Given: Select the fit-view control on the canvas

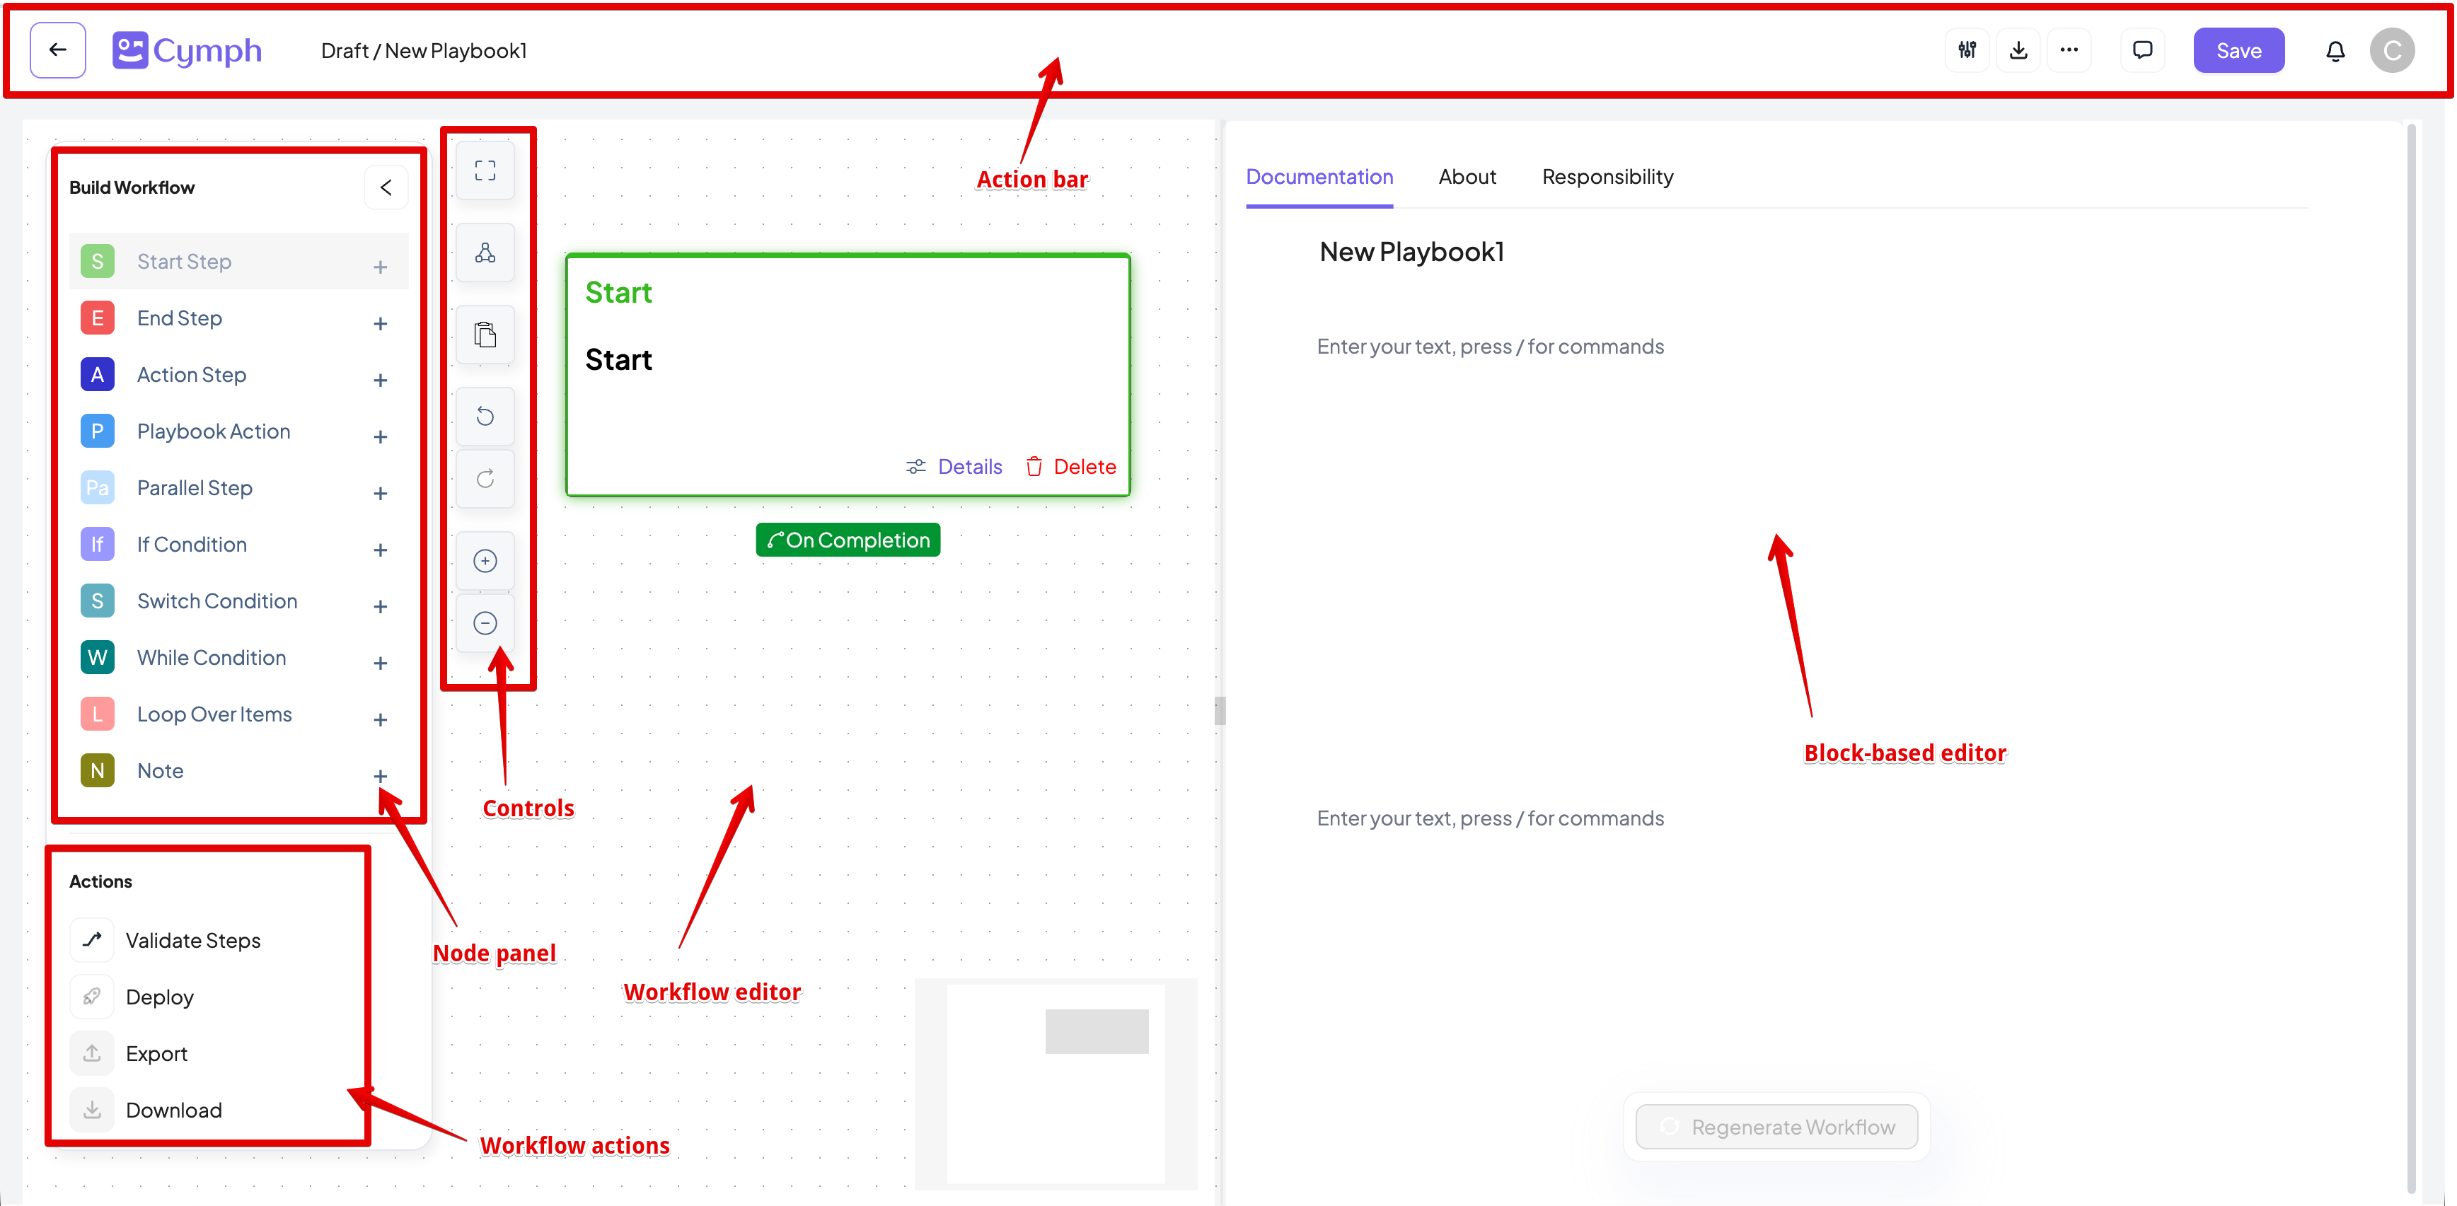Looking at the screenshot, I should click(x=485, y=170).
